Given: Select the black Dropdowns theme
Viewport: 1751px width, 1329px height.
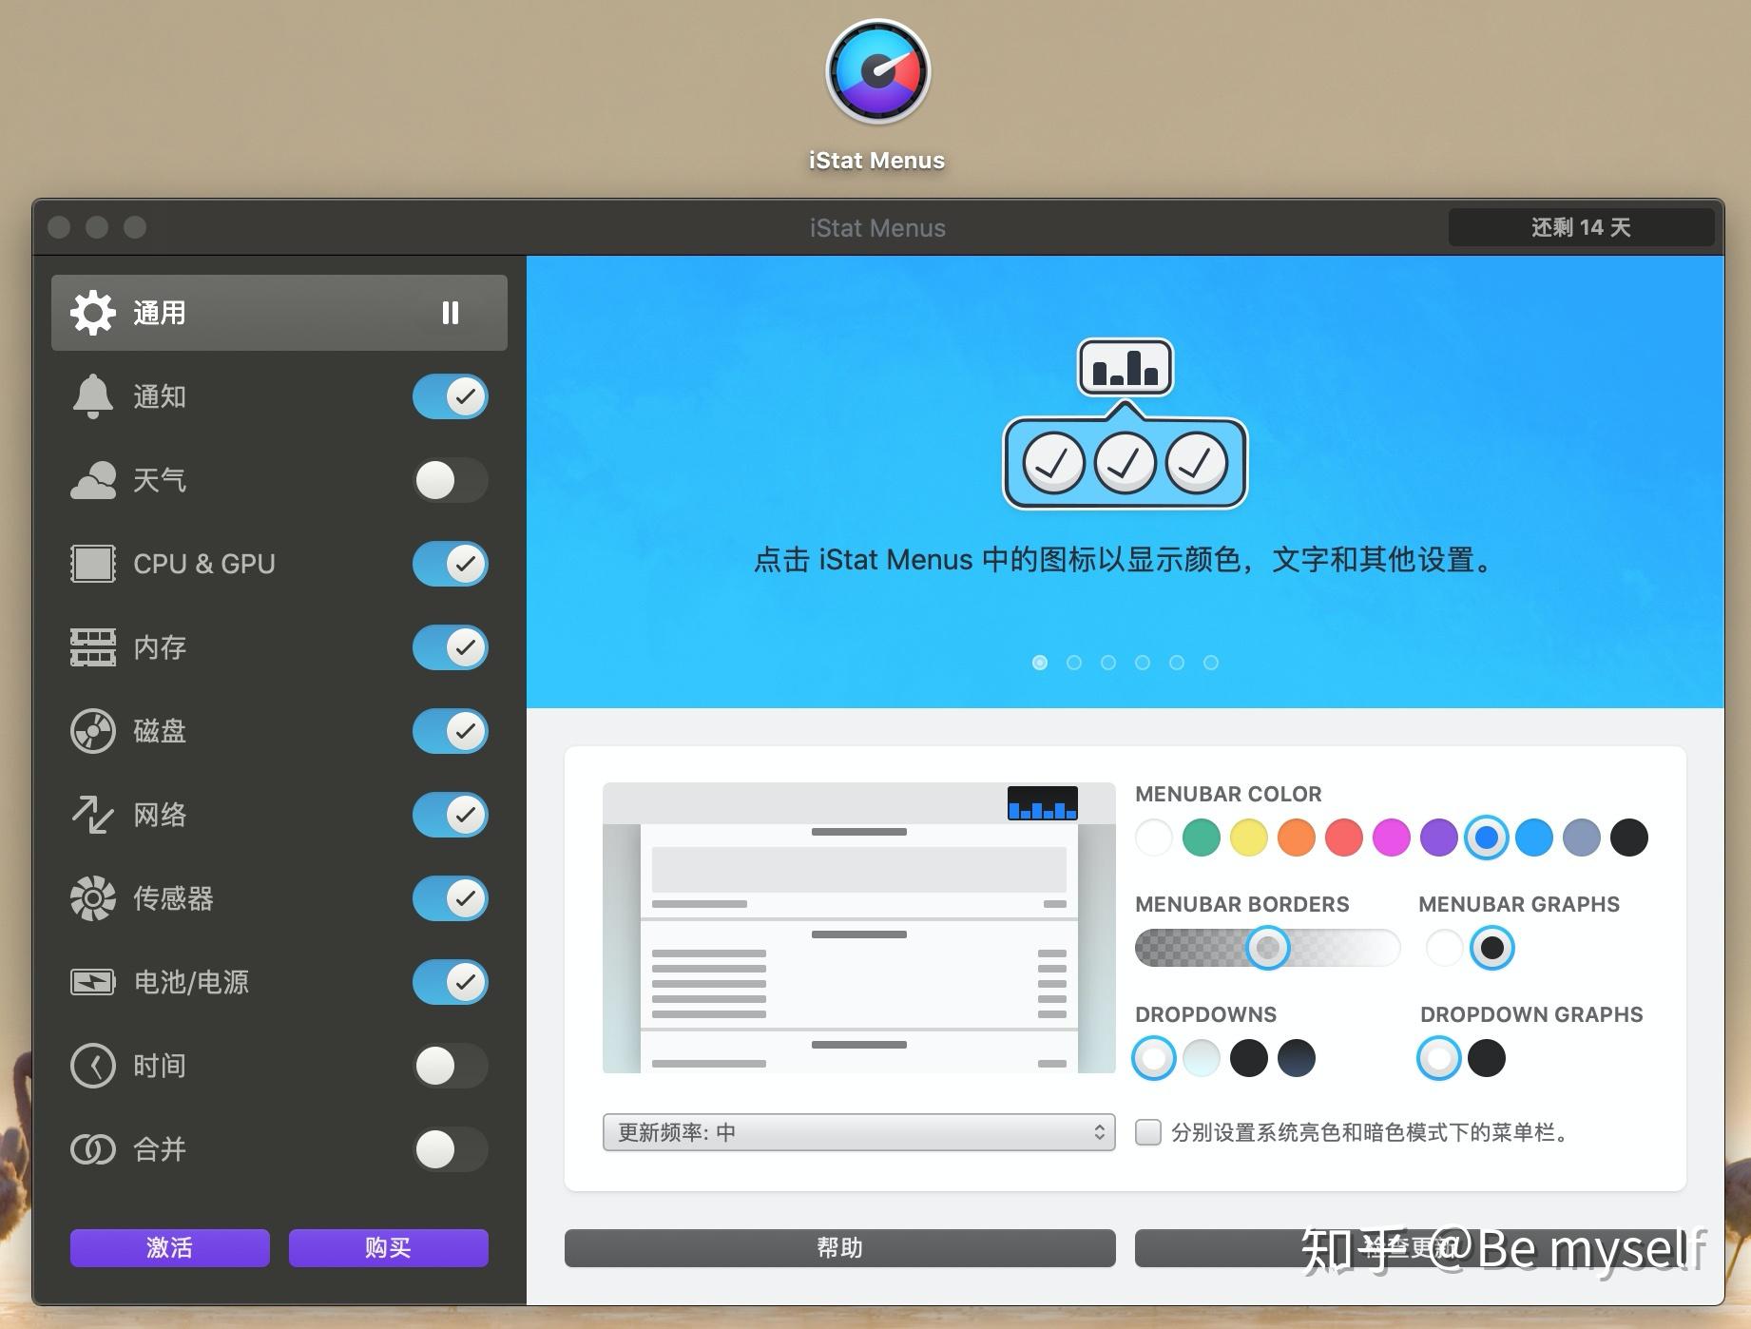Looking at the screenshot, I should point(1249,1058).
